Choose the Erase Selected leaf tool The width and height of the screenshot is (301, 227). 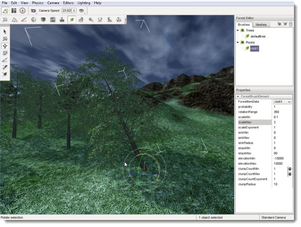pos(5,74)
